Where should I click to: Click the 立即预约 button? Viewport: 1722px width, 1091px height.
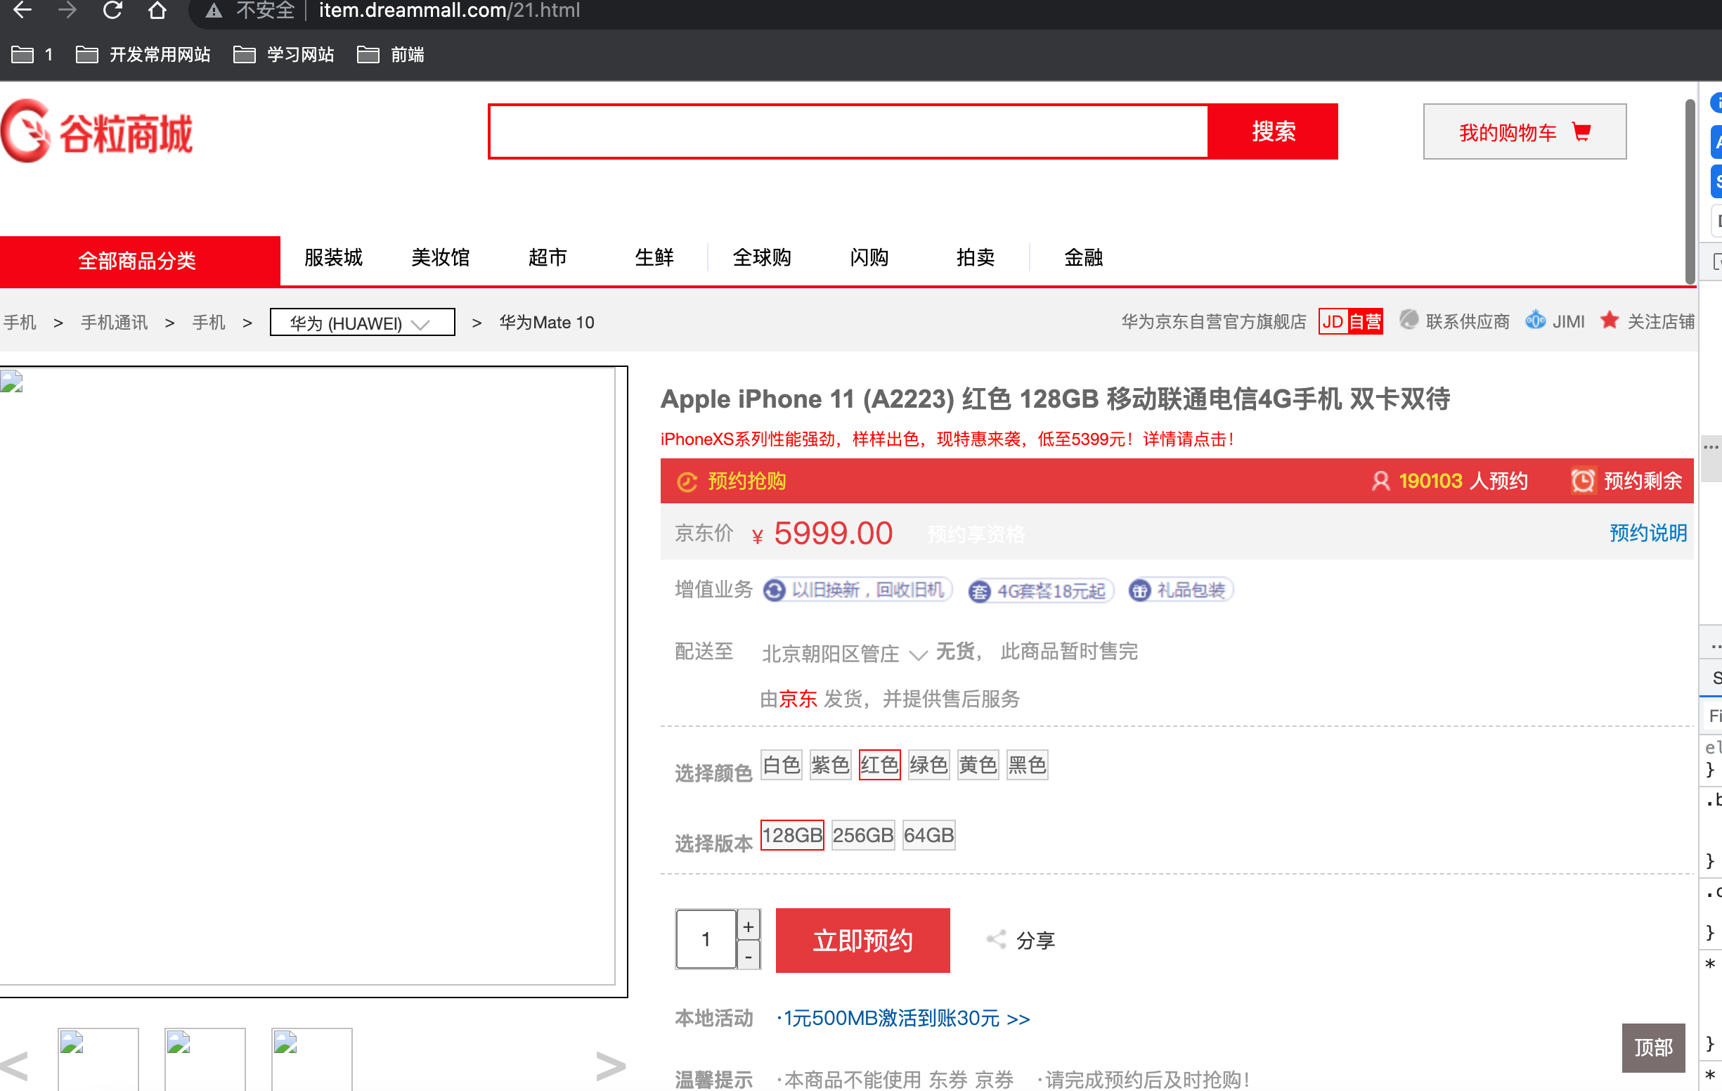pyautogui.click(x=862, y=940)
